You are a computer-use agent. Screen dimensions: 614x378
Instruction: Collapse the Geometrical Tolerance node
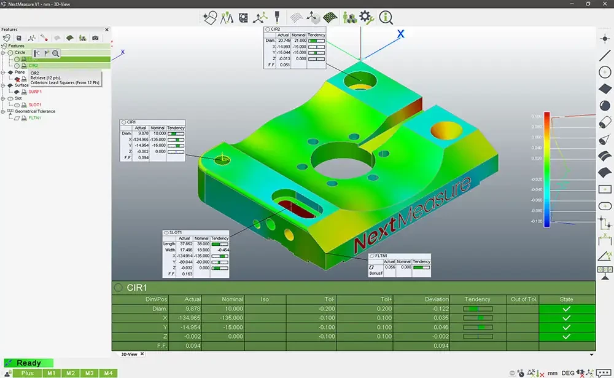pos(3,111)
